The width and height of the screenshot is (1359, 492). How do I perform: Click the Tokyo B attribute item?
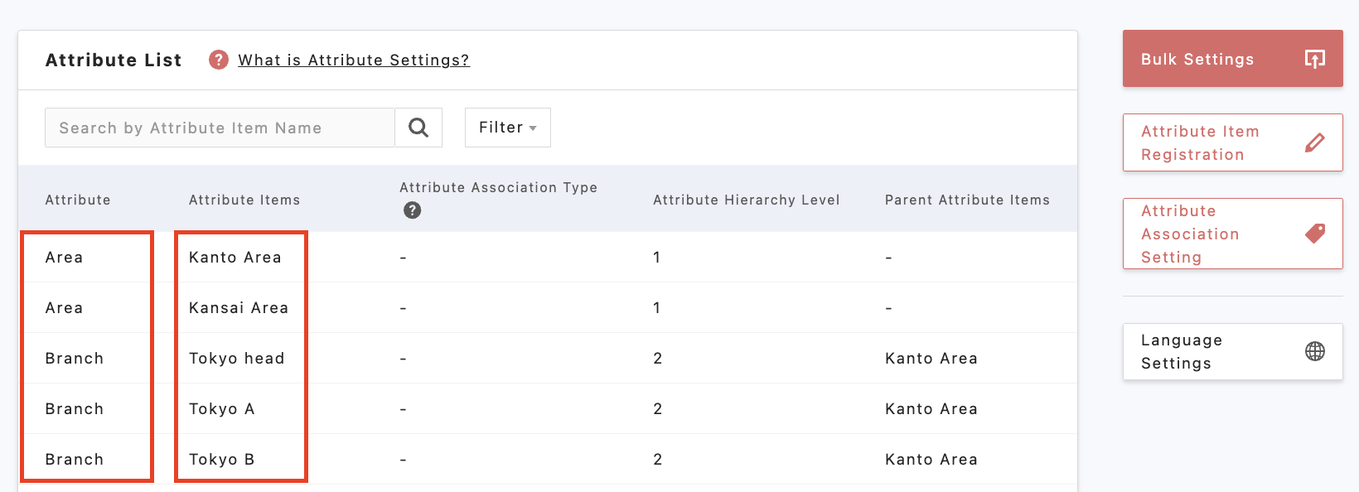click(x=221, y=460)
